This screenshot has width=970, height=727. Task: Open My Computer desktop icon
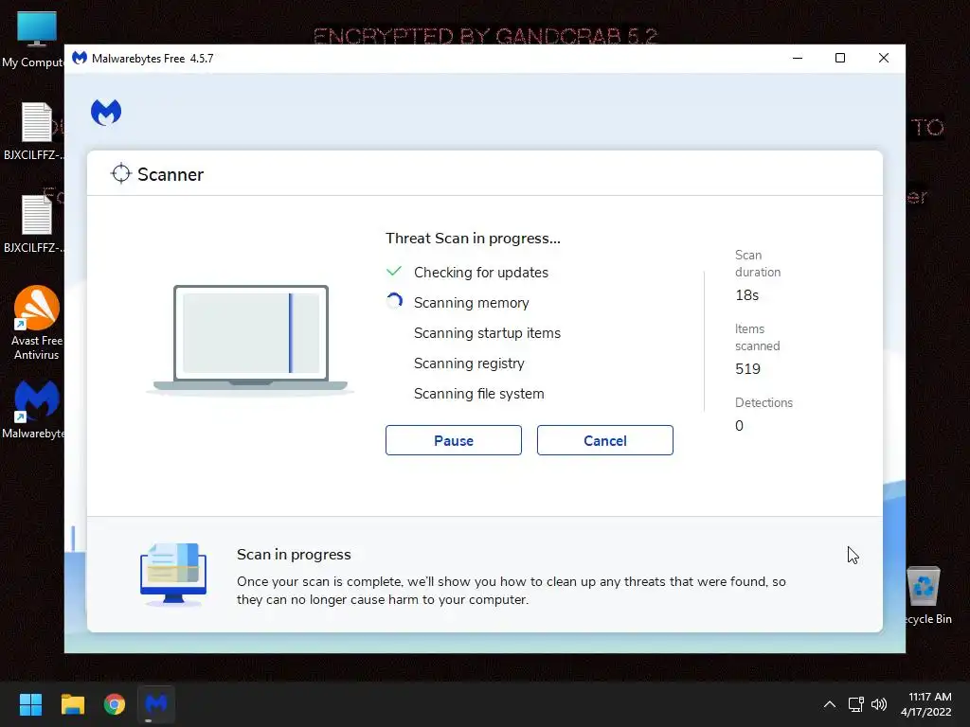click(36, 38)
